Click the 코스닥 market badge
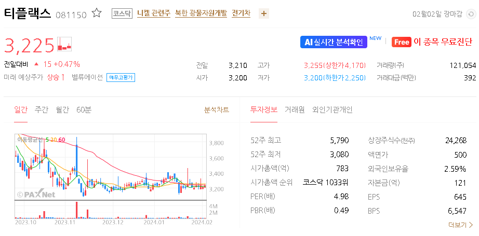This screenshot has width=479, height=236. click(122, 13)
